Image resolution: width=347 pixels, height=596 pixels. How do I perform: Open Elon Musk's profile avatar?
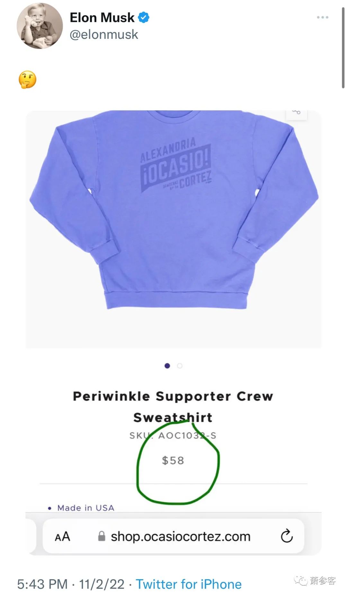(x=40, y=26)
